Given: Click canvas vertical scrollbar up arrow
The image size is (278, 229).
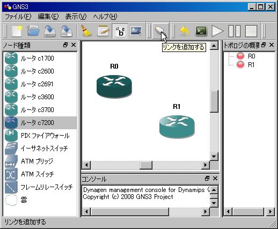Looking at the screenshot, I should coord(214,46).
